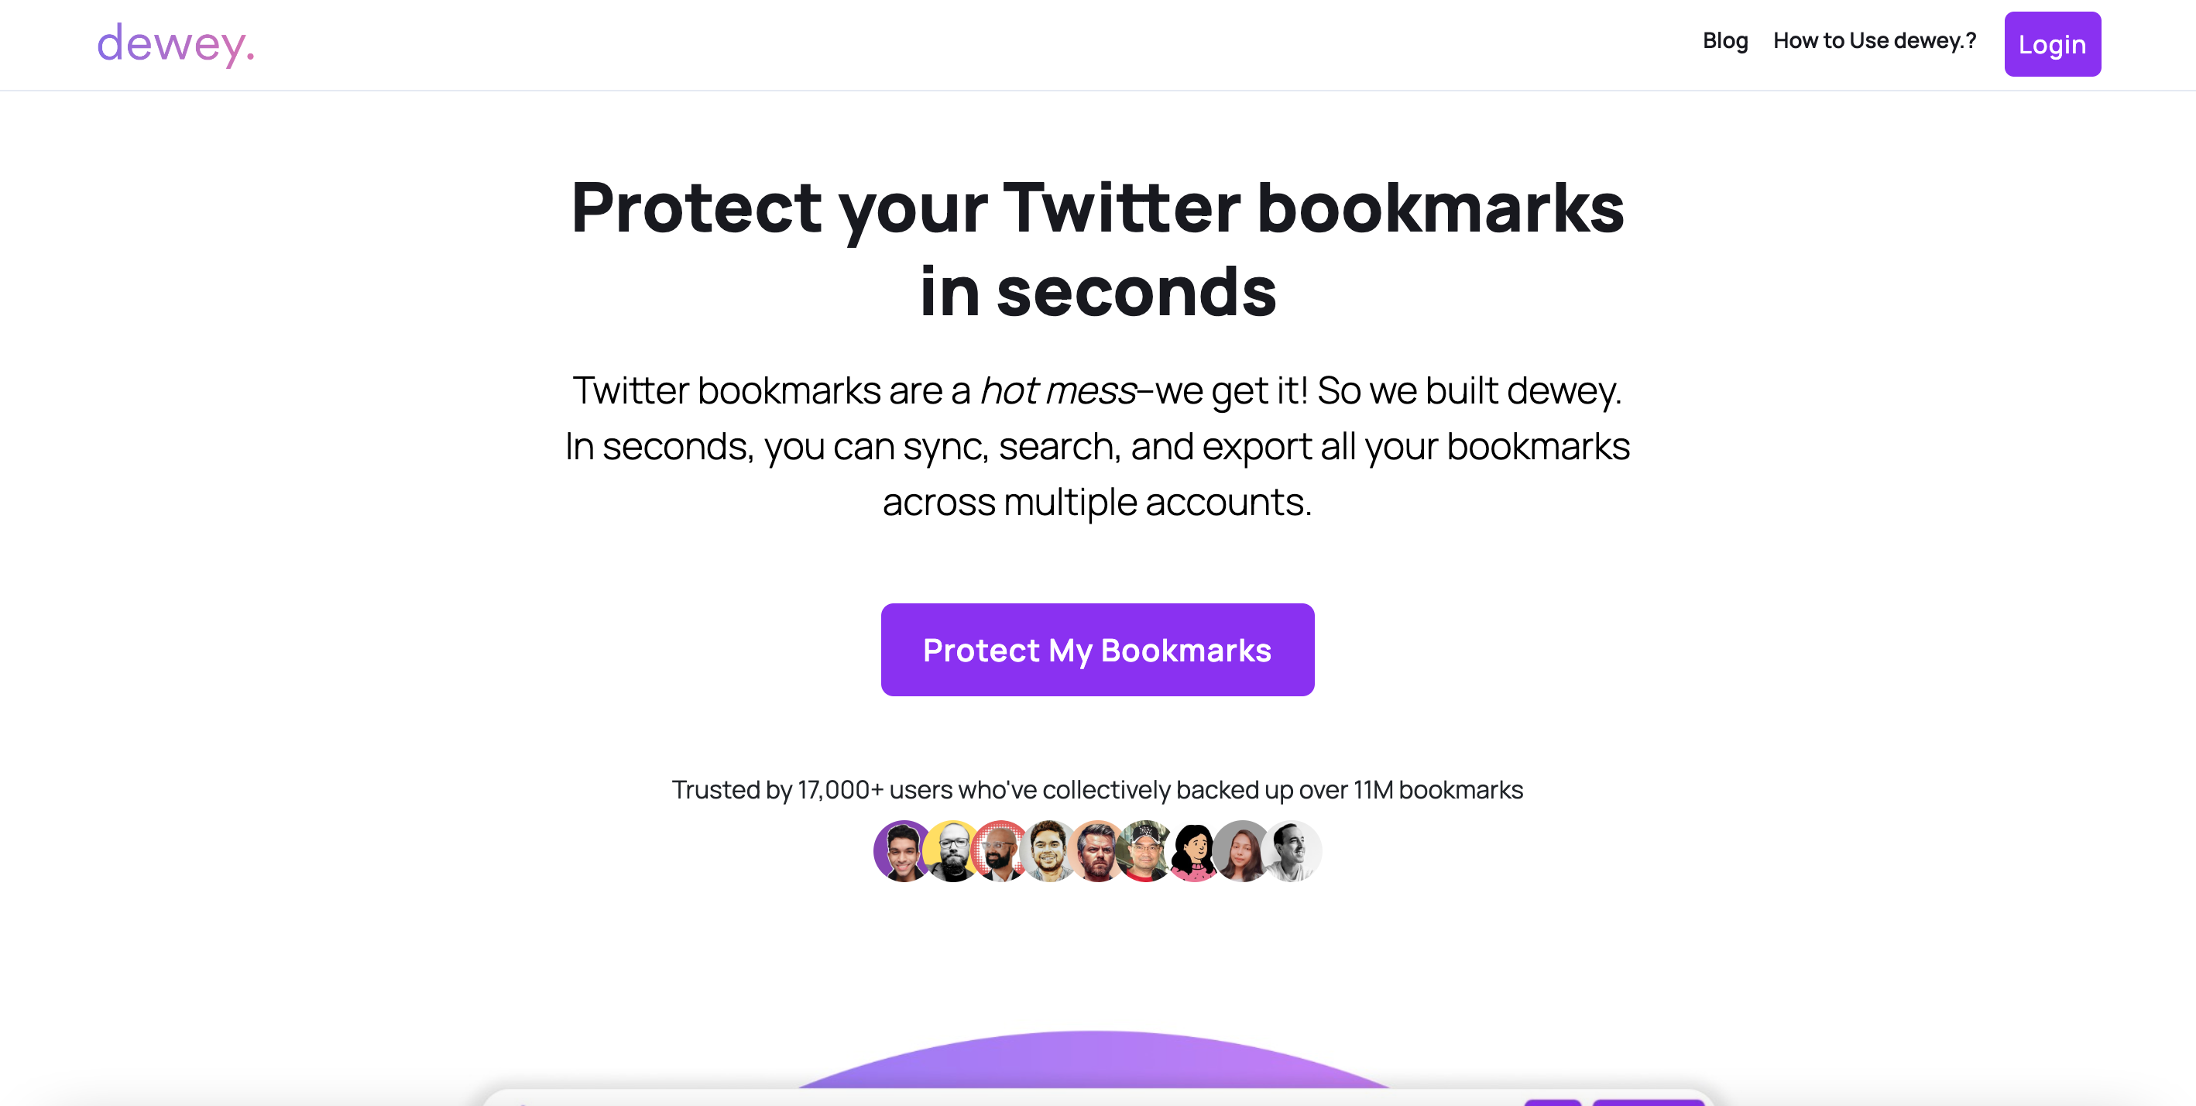Select the cartoon girl in pink sweater avatar
This screenshot has width=2196, height=1106.
pos(1194,851)
